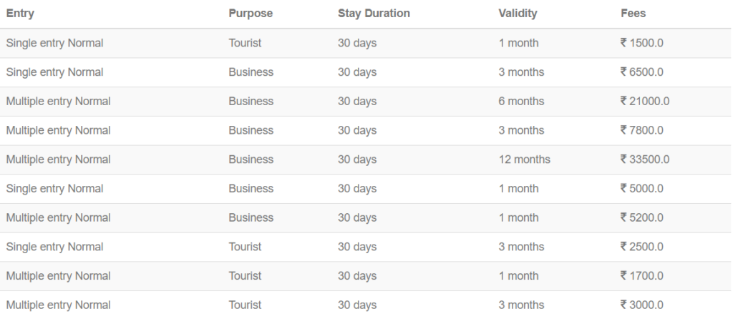The height and width of the screenshot is (324, 733).
Task: Click the ₹ 21000.0 fee amount
Action: 645,102
